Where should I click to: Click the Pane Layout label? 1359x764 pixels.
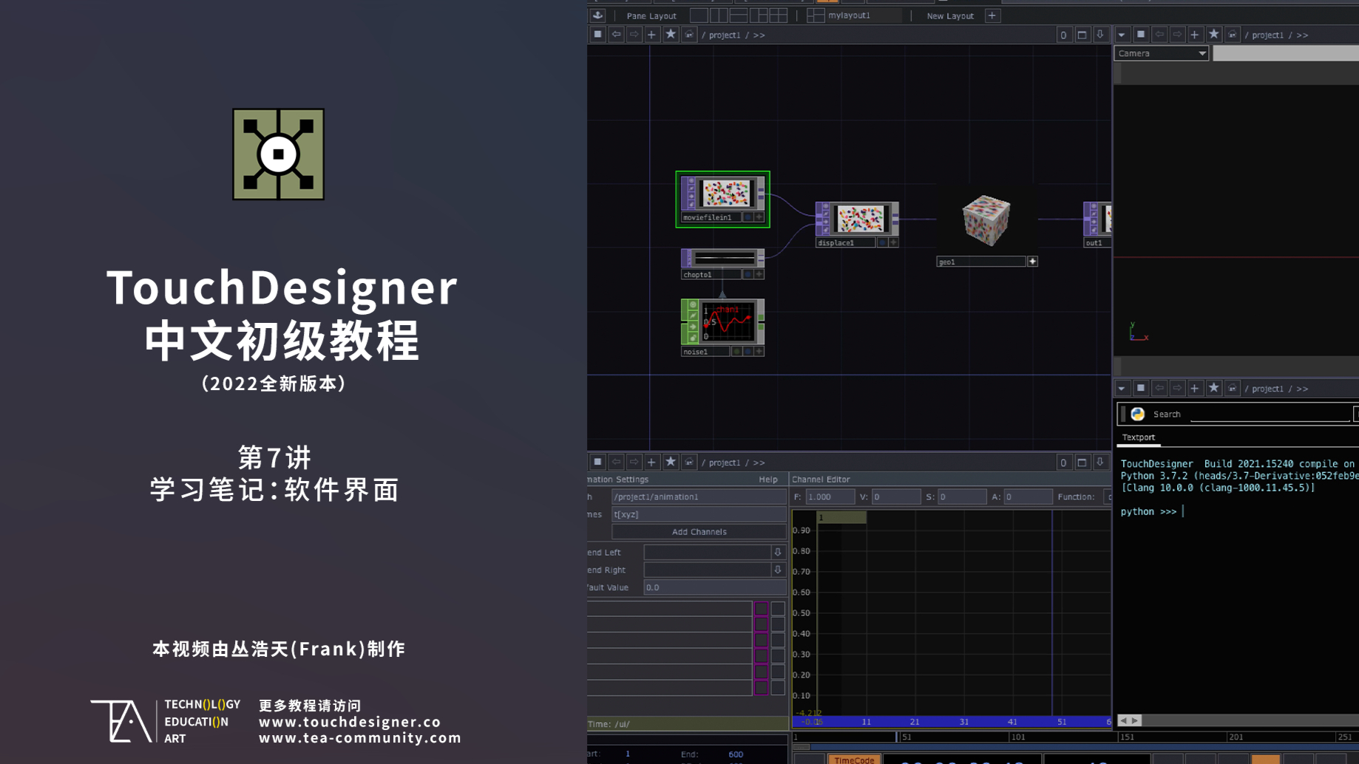click(651, 16)
